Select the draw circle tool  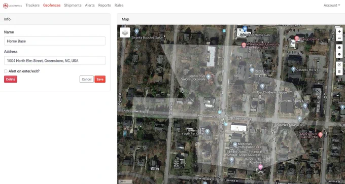click(x=339, y=54)
